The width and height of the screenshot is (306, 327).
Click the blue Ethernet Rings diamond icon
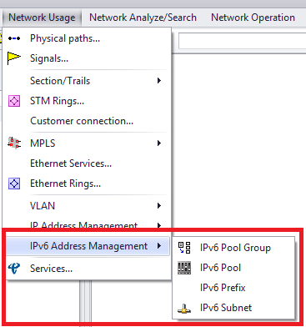click(14, 184)
